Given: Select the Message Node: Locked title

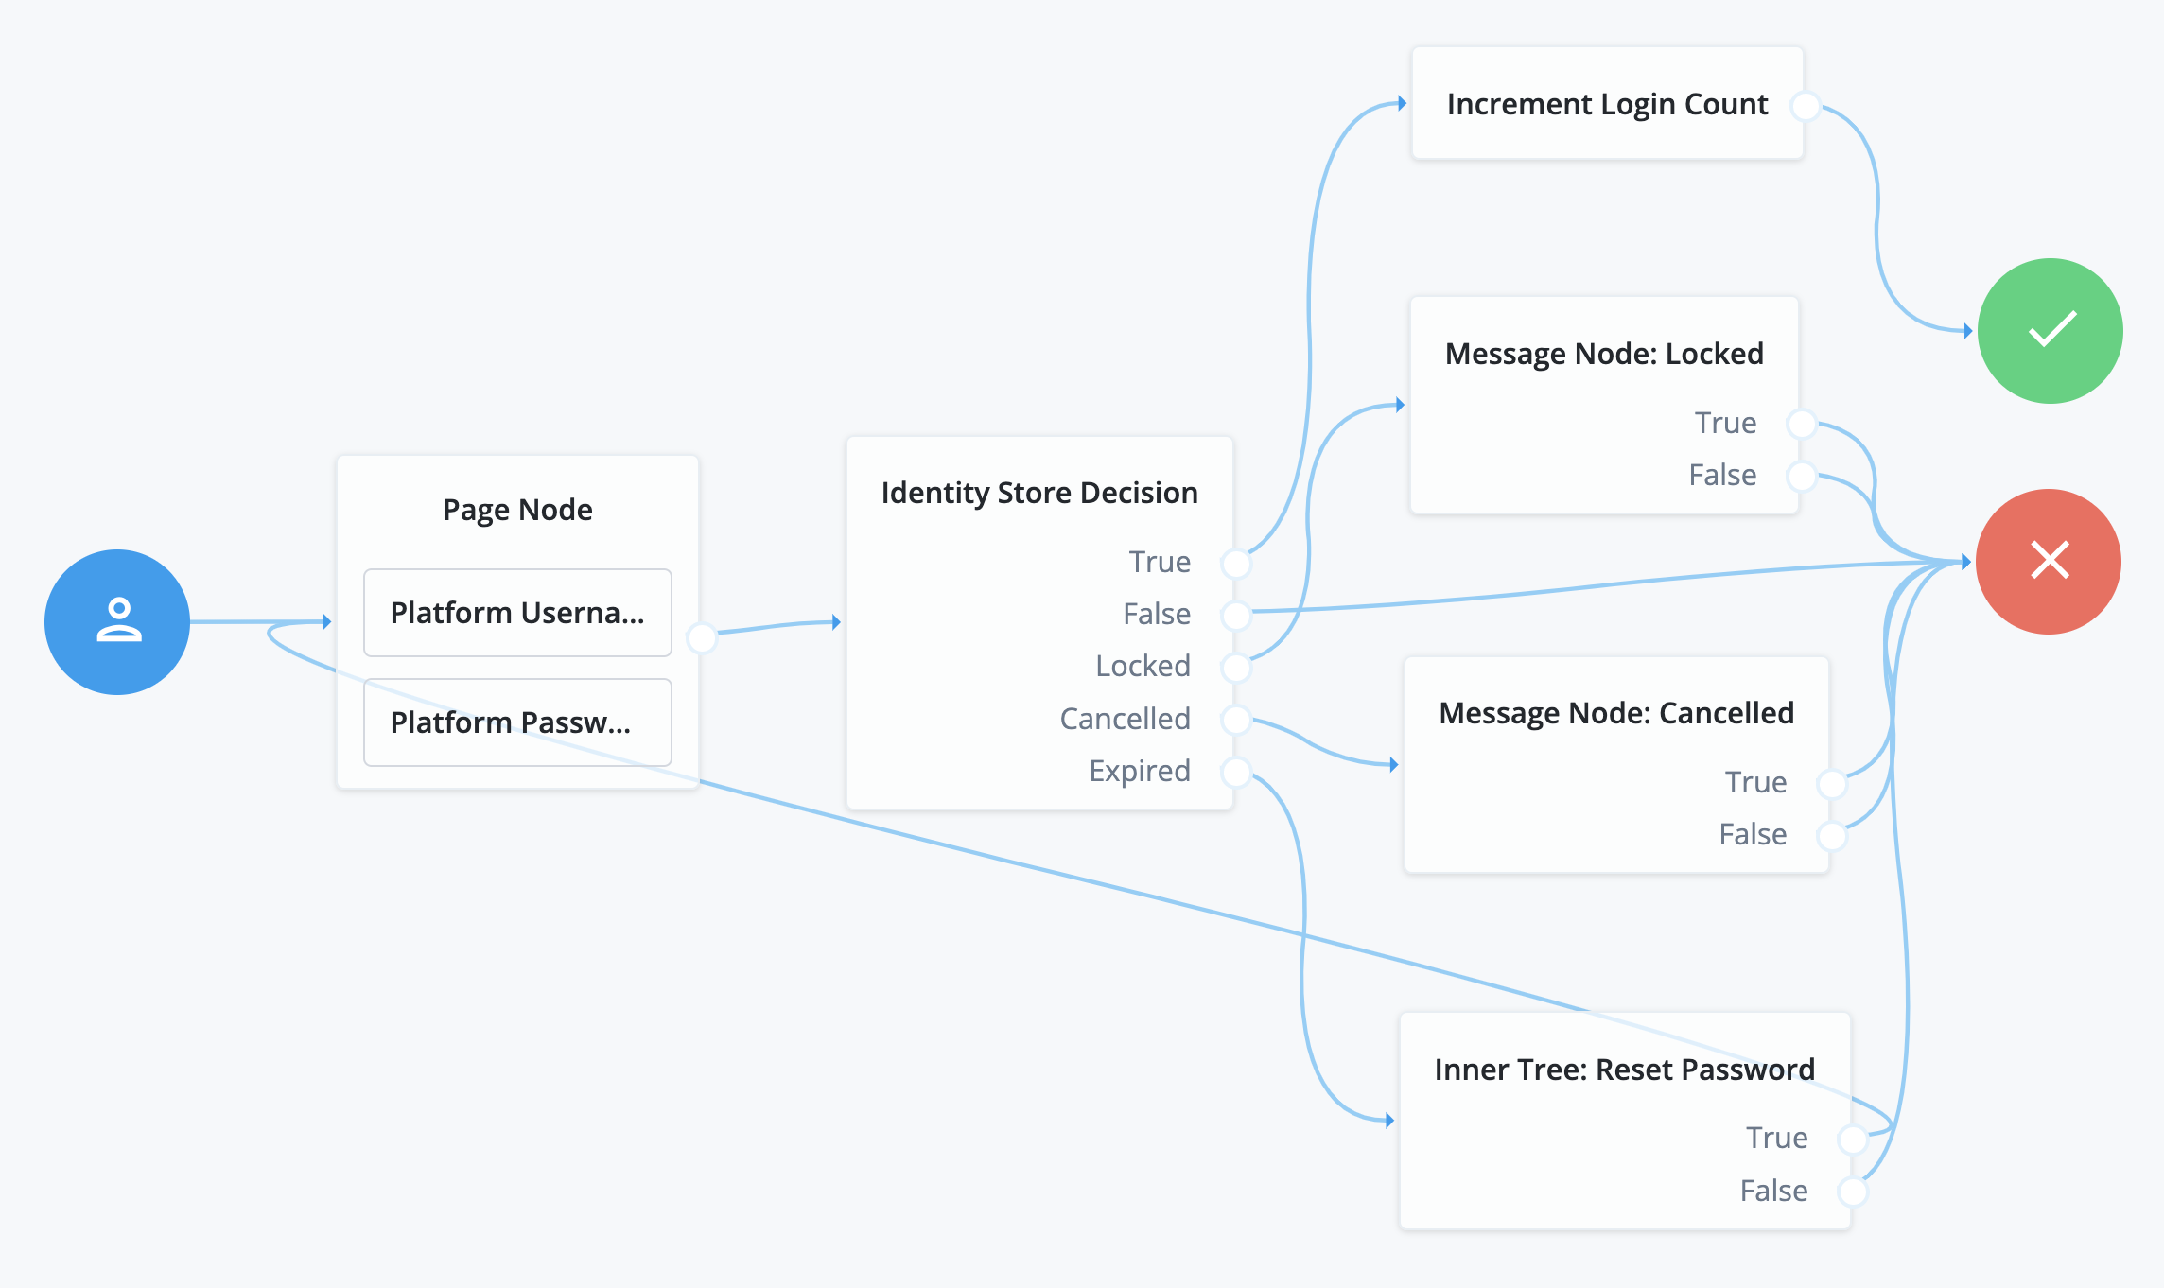Looking at the screenshot, I should click(1603, 354).
